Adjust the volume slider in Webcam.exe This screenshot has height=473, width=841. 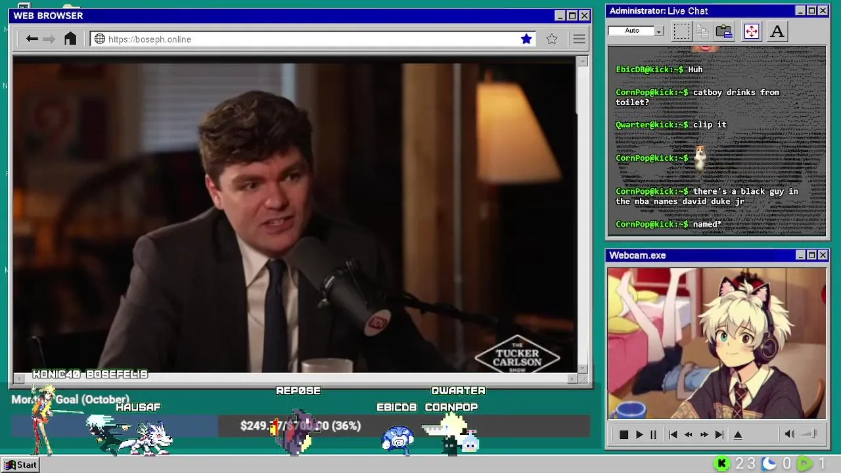click(x=809, y=434)
